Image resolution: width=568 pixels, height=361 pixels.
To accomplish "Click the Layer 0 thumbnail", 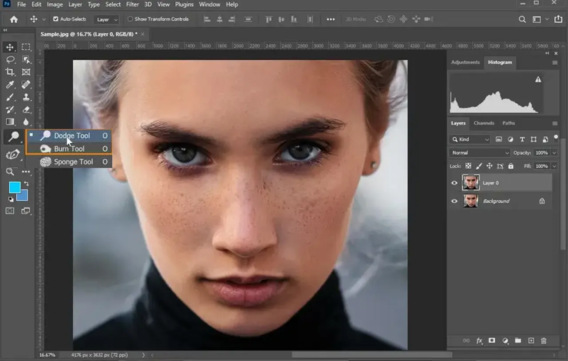I will (470, 183).
